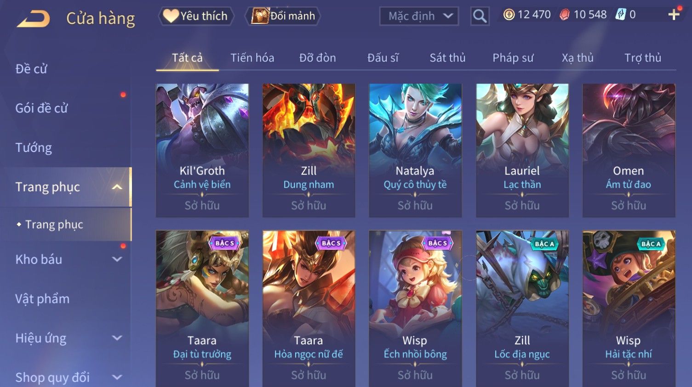
Task: Switch to the Sát thủ tab
Action: pos(447,58)
